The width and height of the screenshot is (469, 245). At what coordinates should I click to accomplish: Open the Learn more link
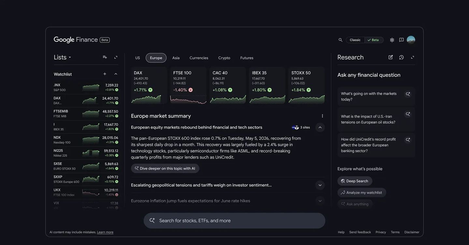pos(105,232)
